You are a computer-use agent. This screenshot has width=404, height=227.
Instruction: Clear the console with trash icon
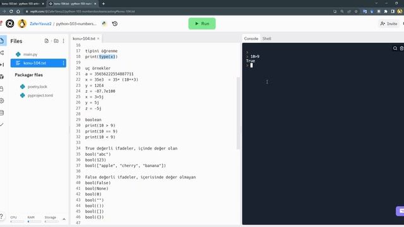401,49
